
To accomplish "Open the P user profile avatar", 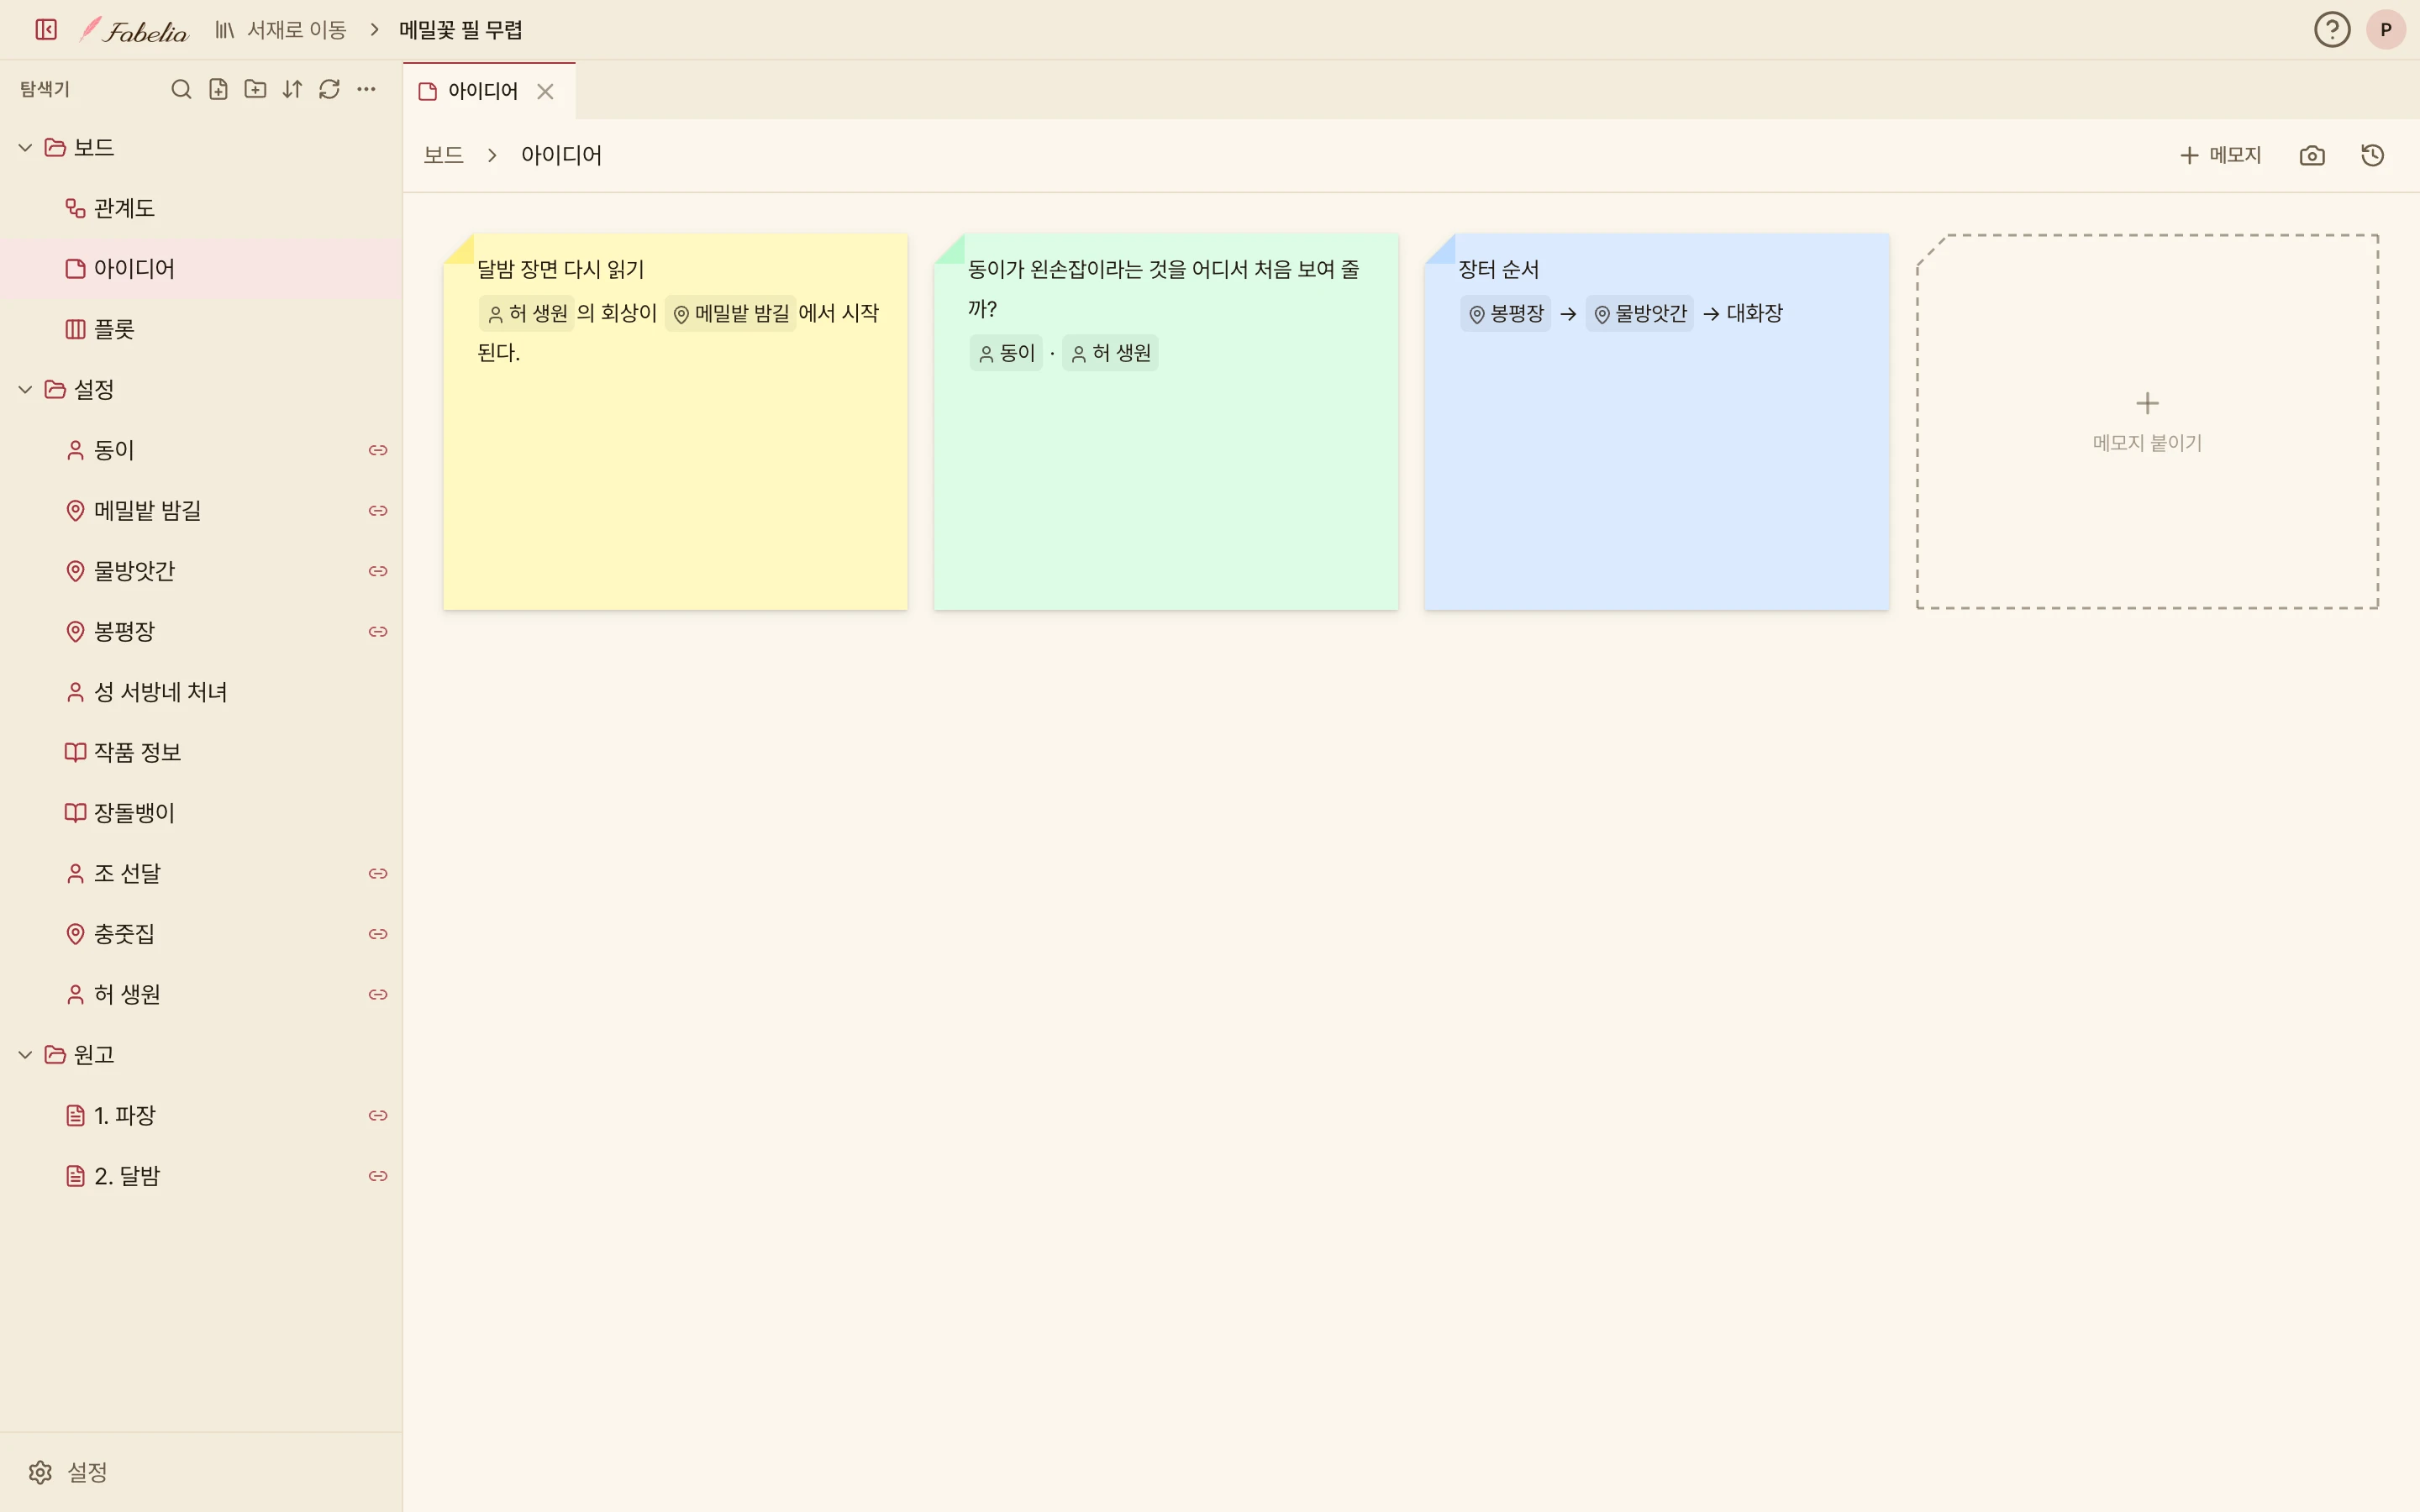I will [2386, 30].
